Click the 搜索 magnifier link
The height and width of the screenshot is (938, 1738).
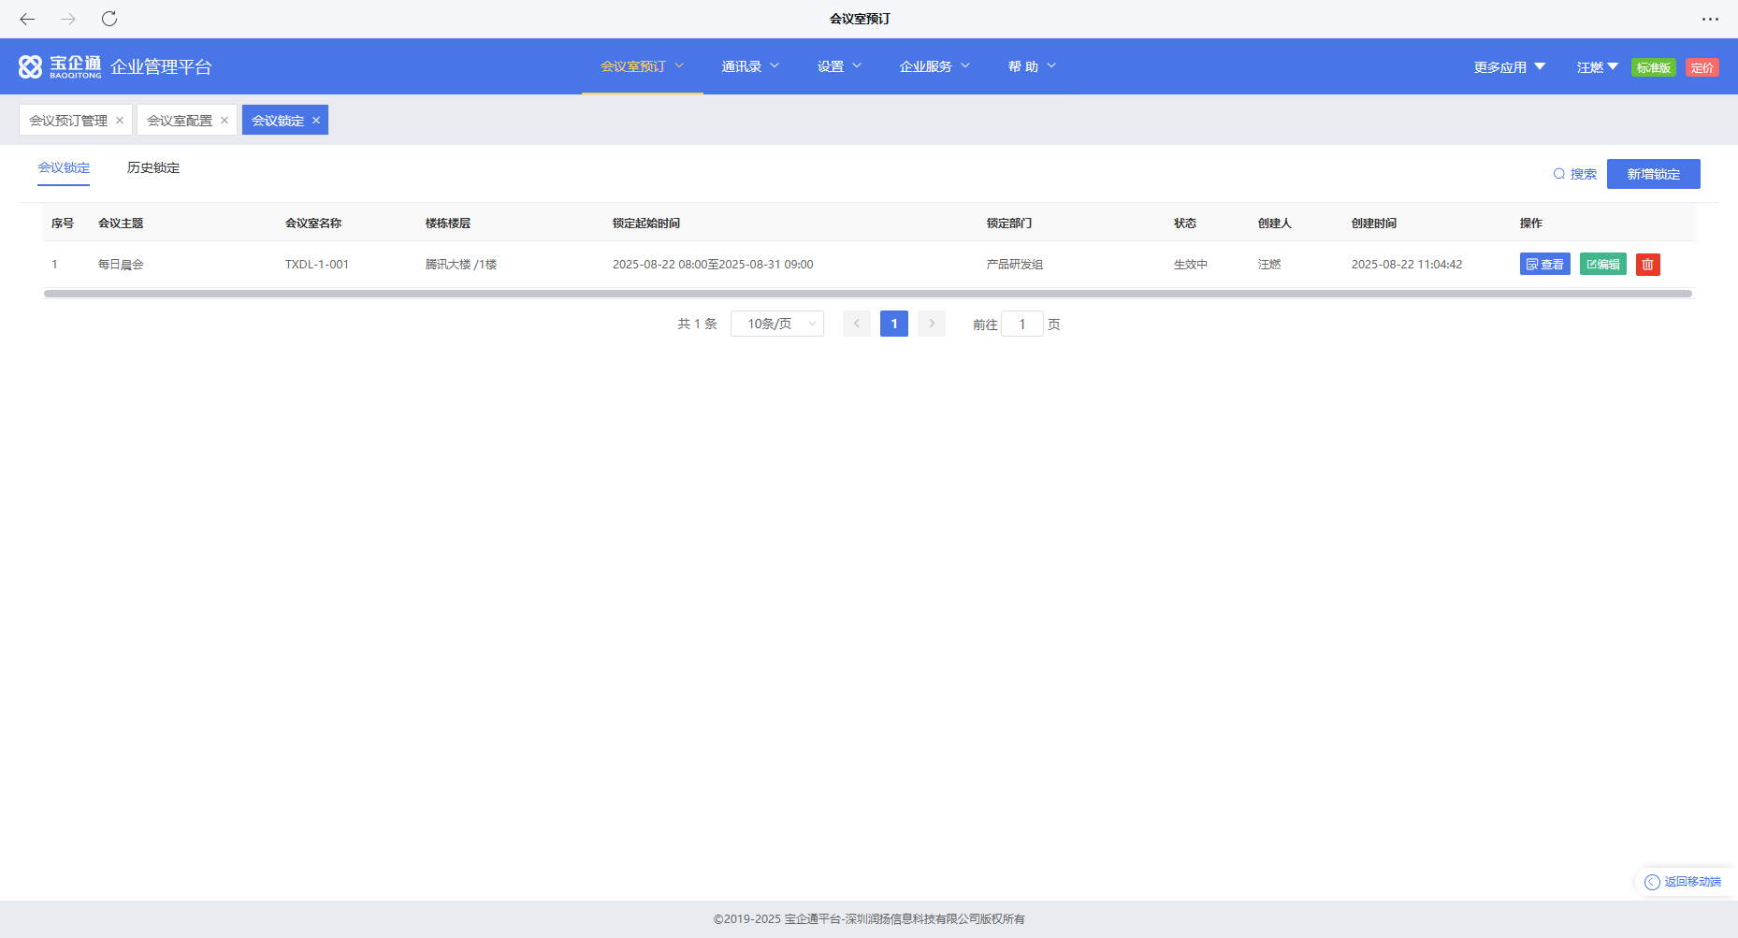tap(1575, 174)
